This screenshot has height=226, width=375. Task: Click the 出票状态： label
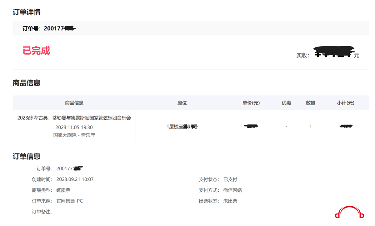[x=209, y=201]
